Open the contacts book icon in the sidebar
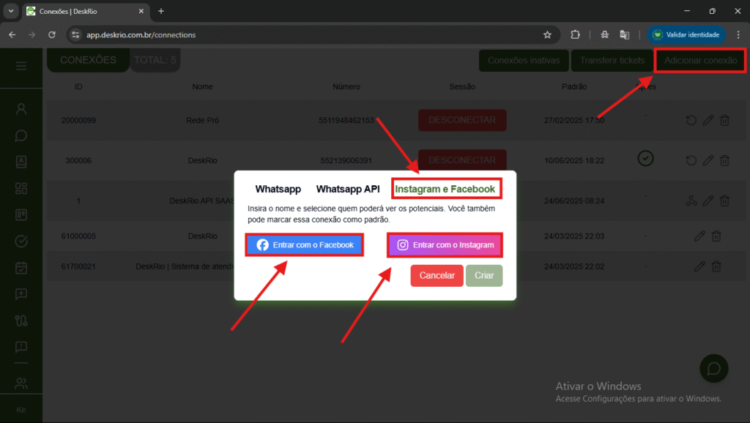The height and width of the screenshot is (423, 750). [21, 162]
